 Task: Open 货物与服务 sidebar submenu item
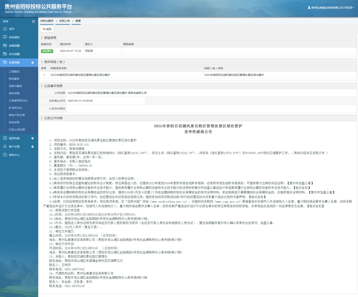point(16,86)
